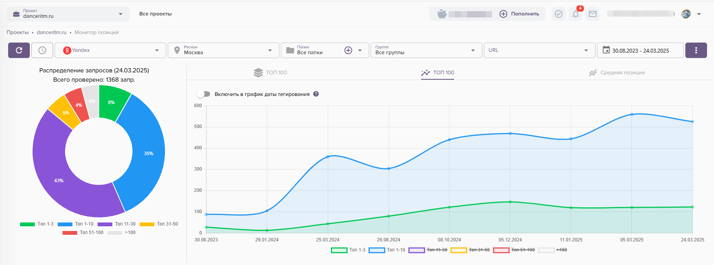Switch to the Средняя позиция tab
This screenshot has width=714, height=265.
pos(617,73)
